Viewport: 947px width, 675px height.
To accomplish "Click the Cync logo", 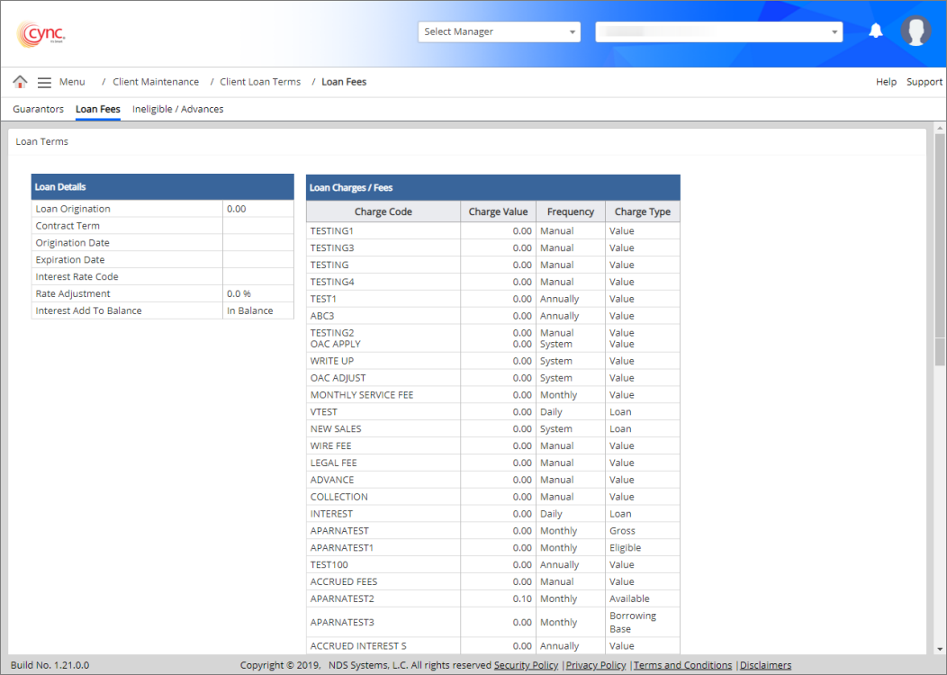I will coord(41,34).
